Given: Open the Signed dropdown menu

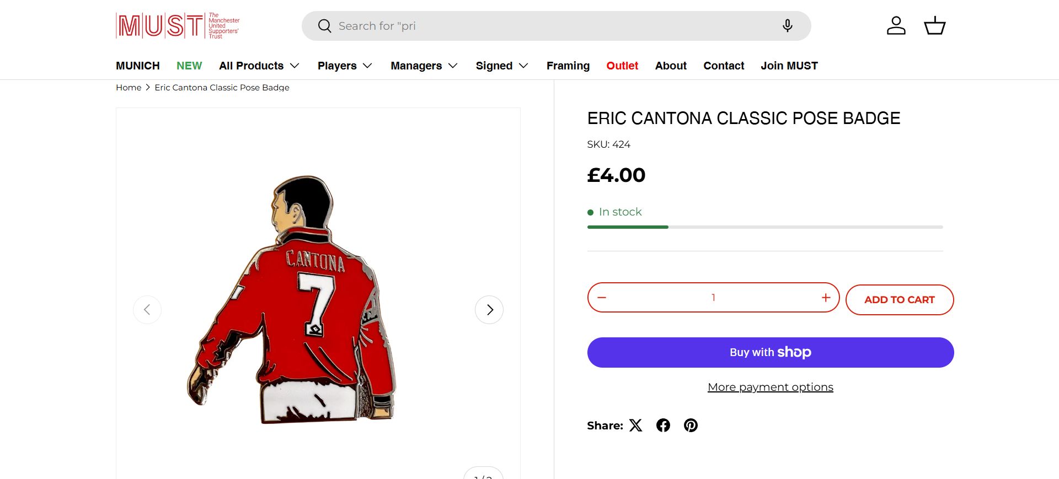Looking at the screenshot, I should [x=502, y=66].
